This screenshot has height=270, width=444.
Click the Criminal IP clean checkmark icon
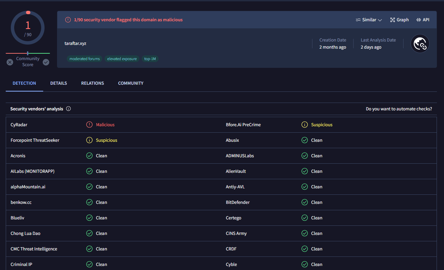[x=89, y=264]
